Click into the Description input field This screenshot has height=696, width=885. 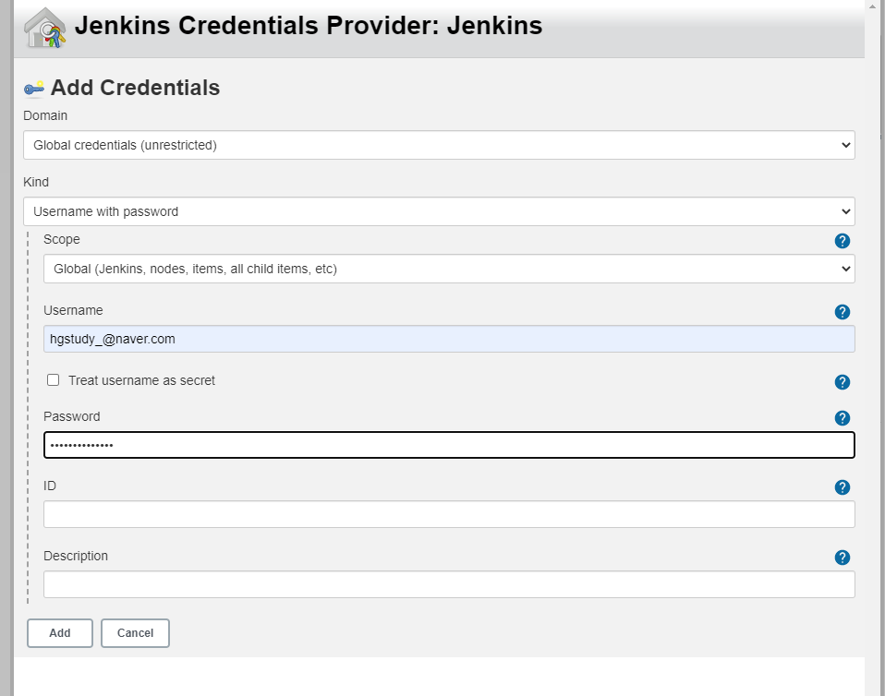coord(449,584)
